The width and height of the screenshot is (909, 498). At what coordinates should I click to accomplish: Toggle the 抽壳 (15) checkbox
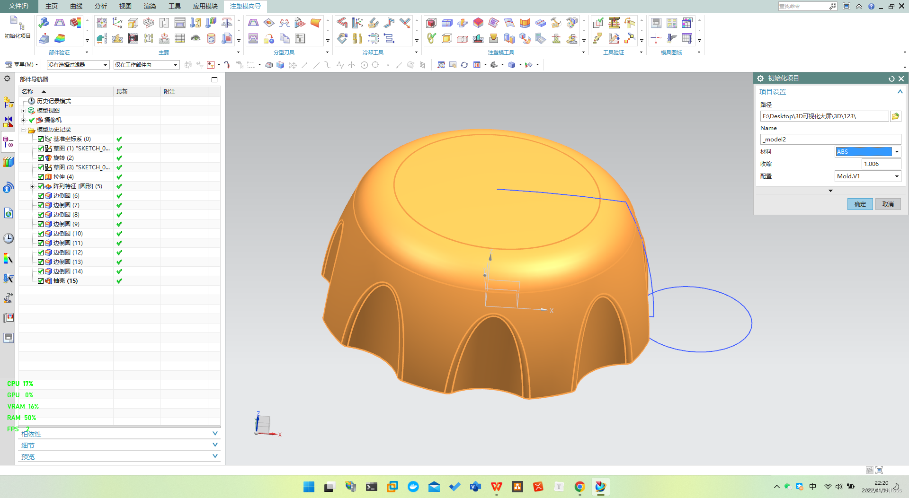[41, 281]
